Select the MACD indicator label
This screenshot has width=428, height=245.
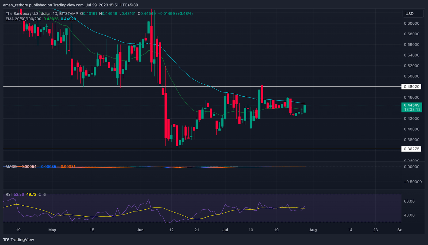[11, 167]
